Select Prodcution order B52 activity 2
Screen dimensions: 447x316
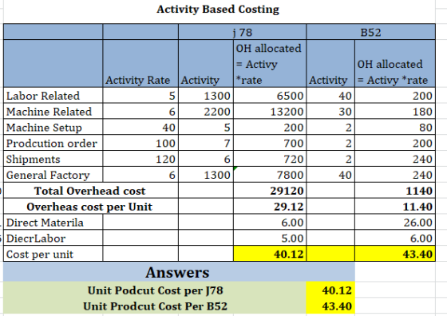[x=330, y=143]
